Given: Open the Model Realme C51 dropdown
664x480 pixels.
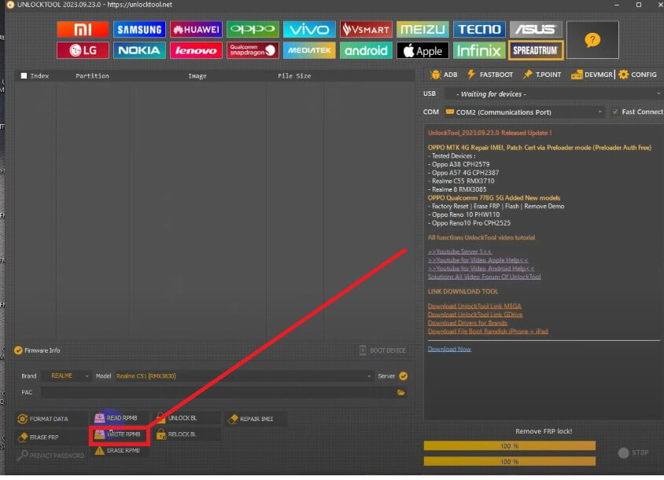Looking at the screenshot, I should click(x=244, y=376).
